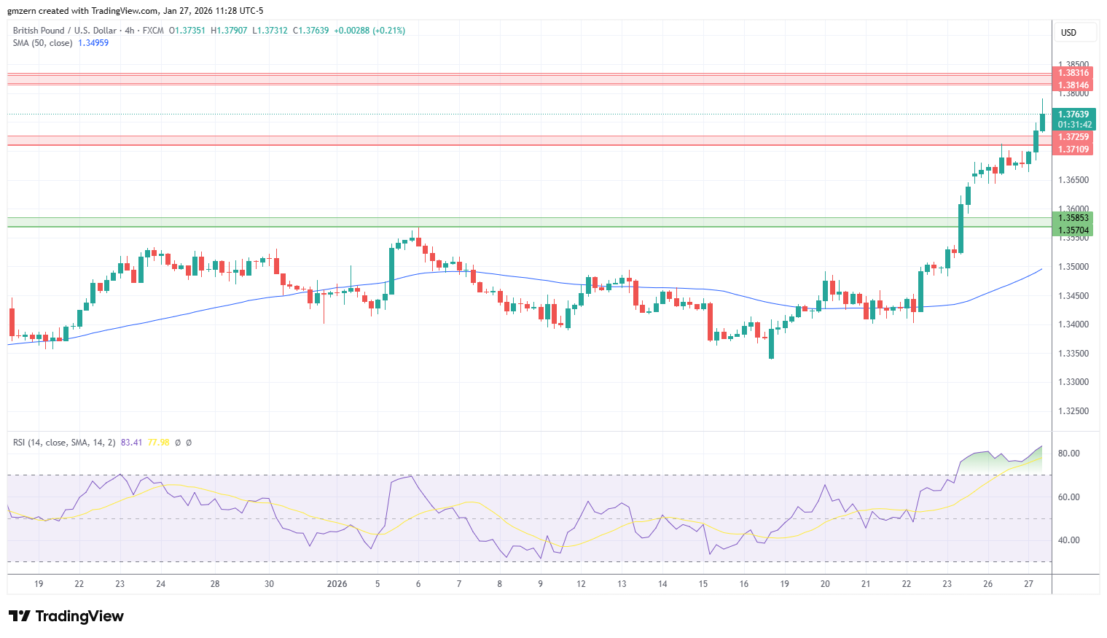Select the open value O1.37351
The width and height of the screenshot is (1107, 638).
(x=187, y=31)
